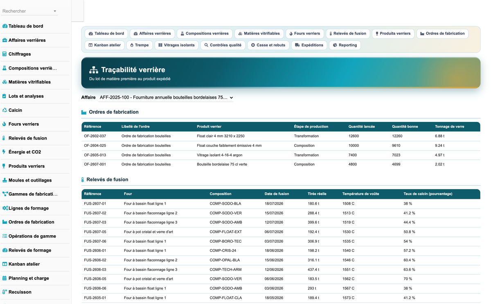Open the Affaires verrières top tab

coord(153,34)
